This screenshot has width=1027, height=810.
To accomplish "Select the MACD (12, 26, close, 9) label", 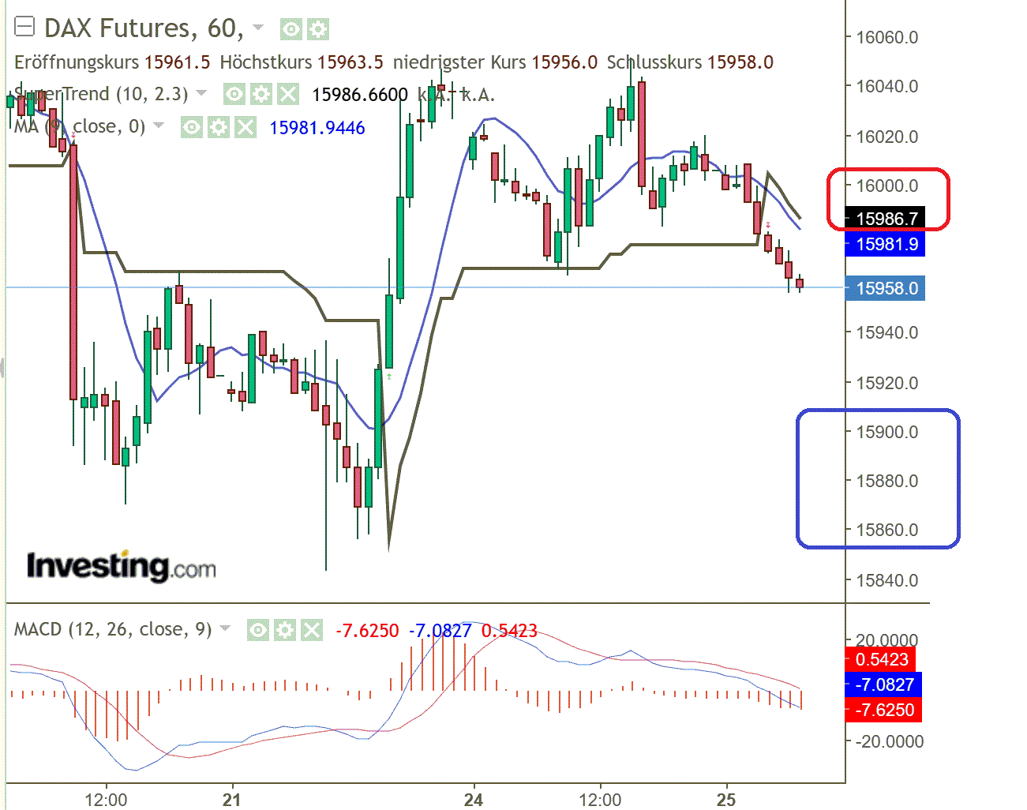I will click(x=113, y=629).
